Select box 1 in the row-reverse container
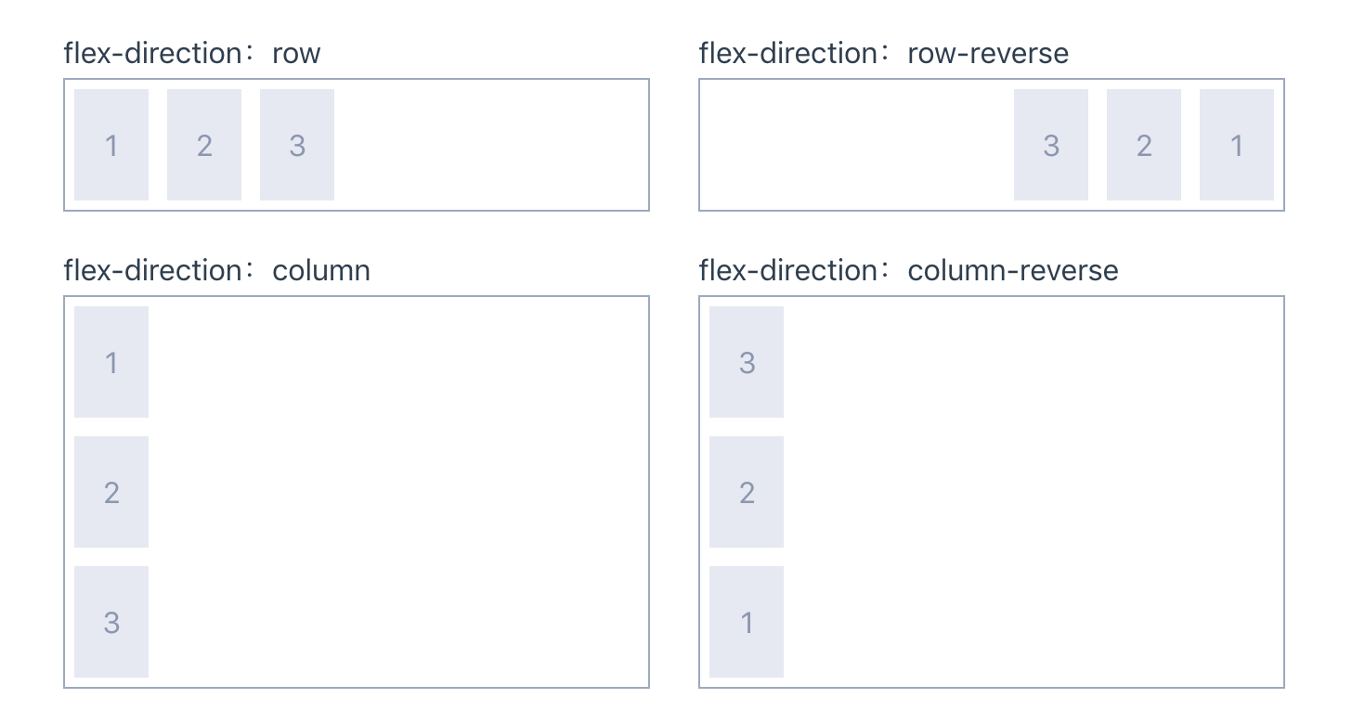This screenshot has height=724, width=1352. [1237, 145]
